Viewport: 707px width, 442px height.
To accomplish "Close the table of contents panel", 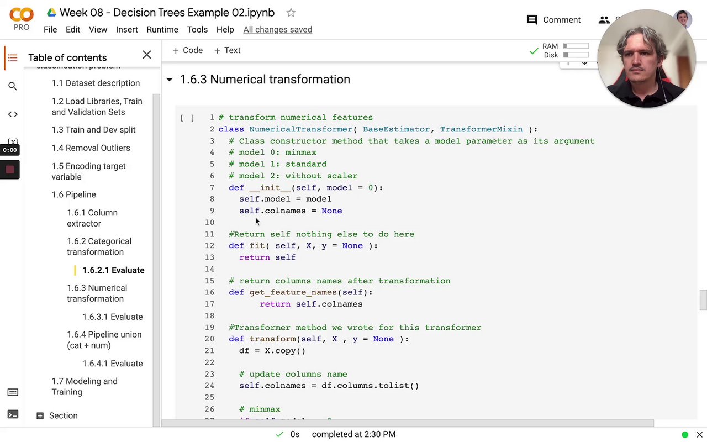I will coord(146,55).
